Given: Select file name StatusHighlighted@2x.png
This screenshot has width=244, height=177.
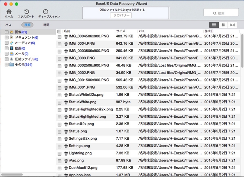Looking at the screenshot, I should click(91, 109).
